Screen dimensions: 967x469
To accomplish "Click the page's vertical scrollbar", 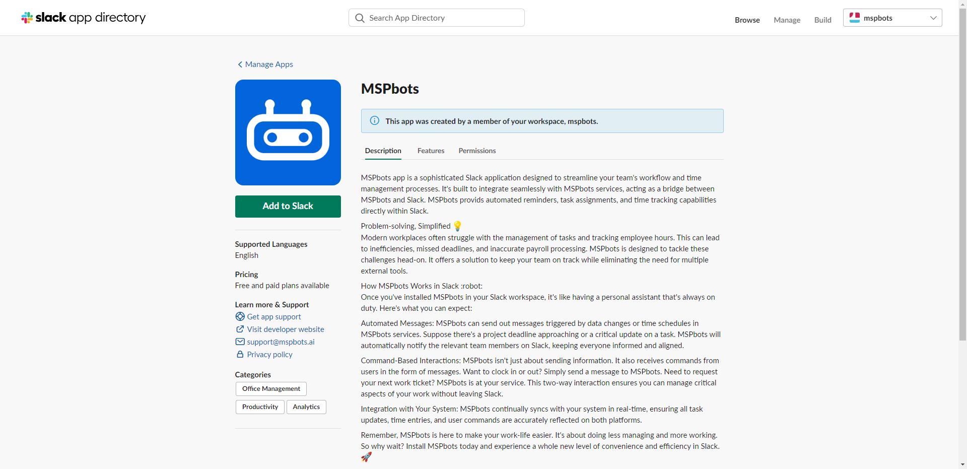I will (962, 176).
